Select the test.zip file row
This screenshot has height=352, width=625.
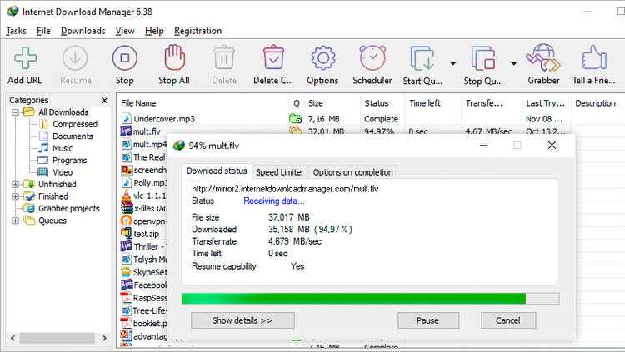coord(147,234)
